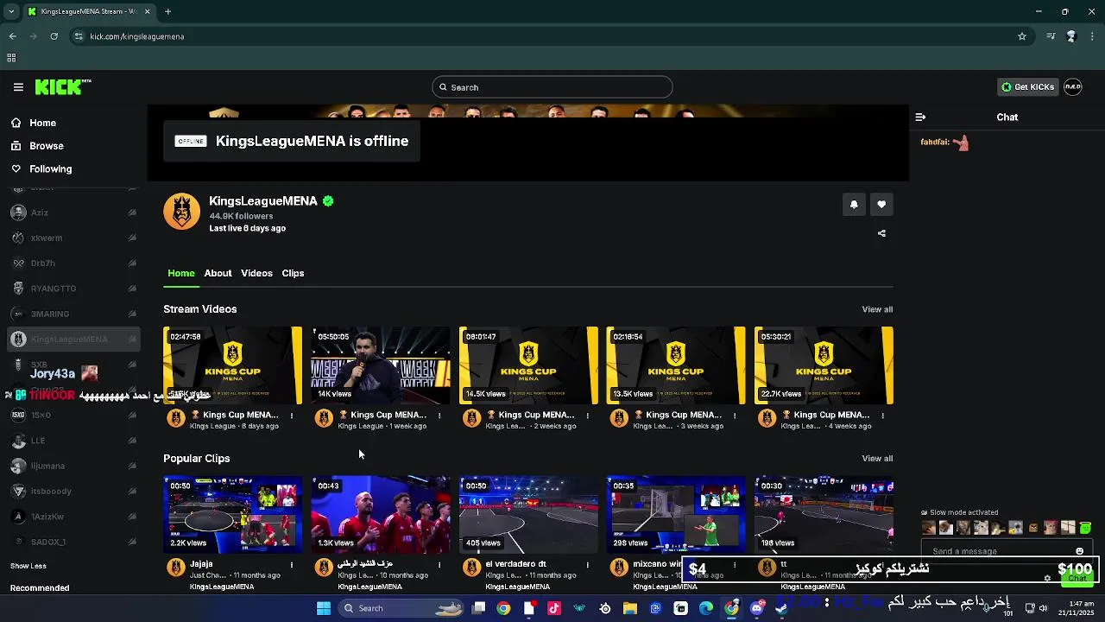This screenshot has height=622, width=1105.
Task: Focus the Kick search field
Action: (x=552, y=87)
